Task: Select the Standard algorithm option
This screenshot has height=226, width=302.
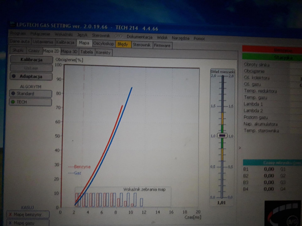Action: (x=31, y=94)
